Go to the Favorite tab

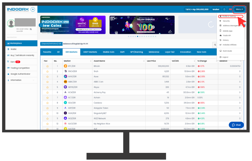pyautogui.click(x=47, y=52)
